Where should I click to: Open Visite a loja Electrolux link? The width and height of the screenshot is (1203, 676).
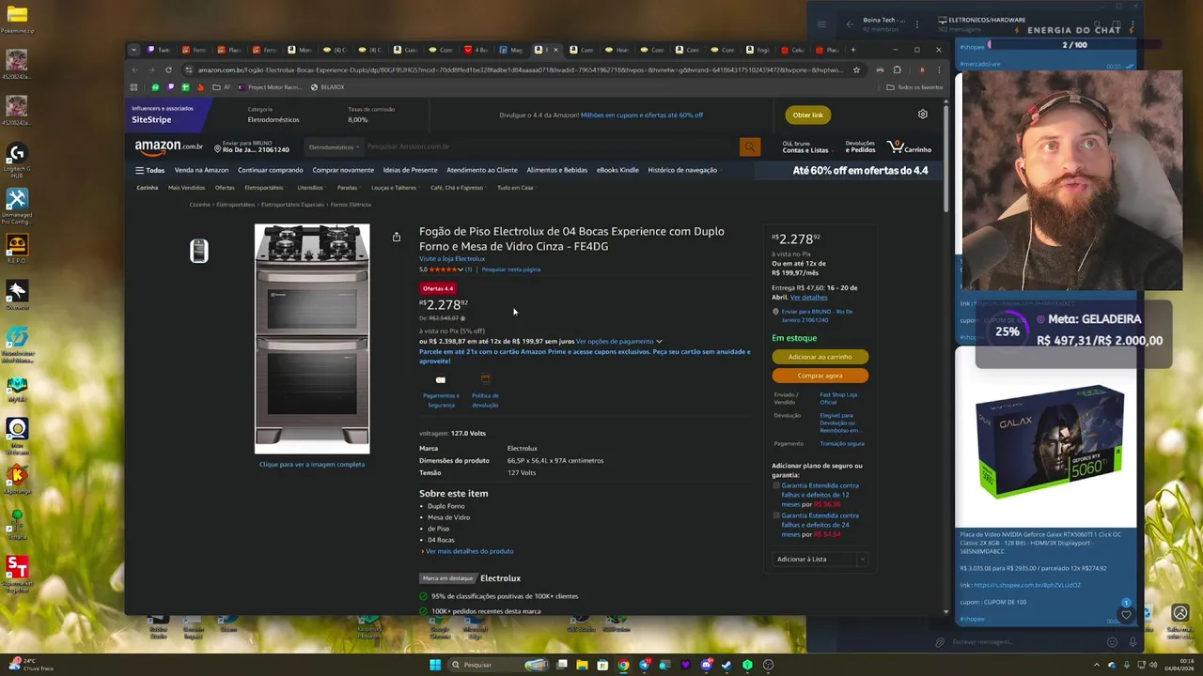pos(452,259)
